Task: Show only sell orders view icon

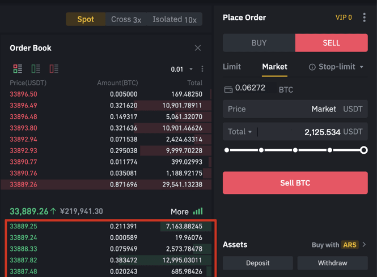Action: pos(54,69)
